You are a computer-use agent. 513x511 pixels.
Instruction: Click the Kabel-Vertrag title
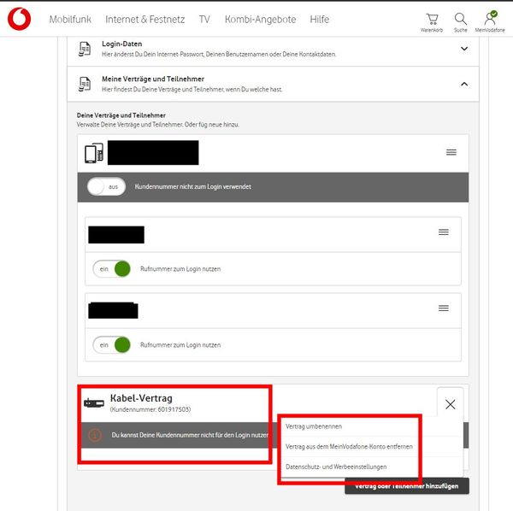tap(141, 398)
